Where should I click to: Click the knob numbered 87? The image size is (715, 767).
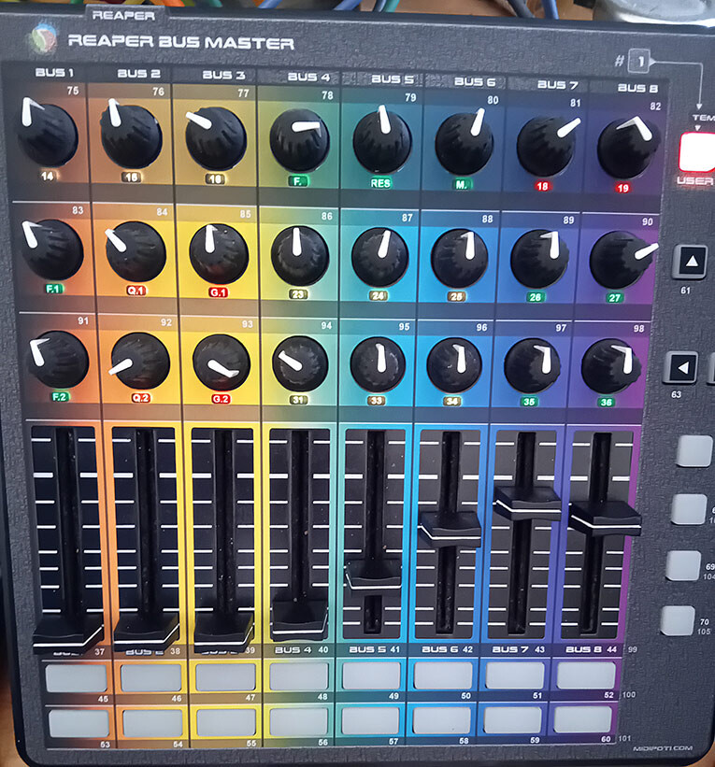pyautogui.click(x=379, y=257)
